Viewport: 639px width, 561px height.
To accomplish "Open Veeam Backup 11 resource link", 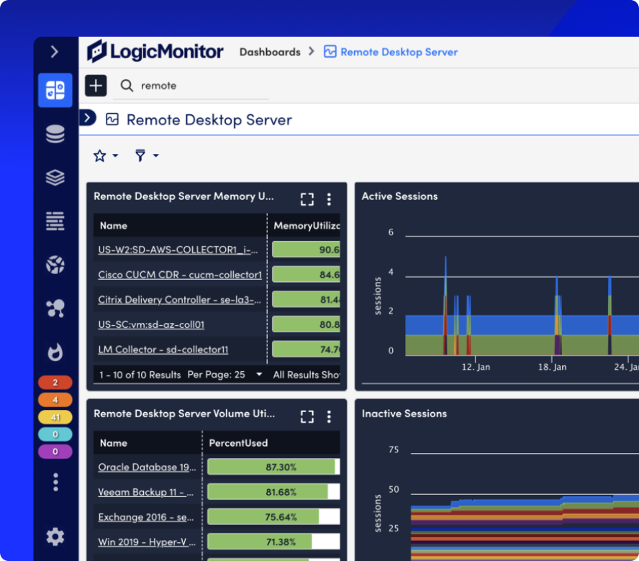I will tap(145, 492).
